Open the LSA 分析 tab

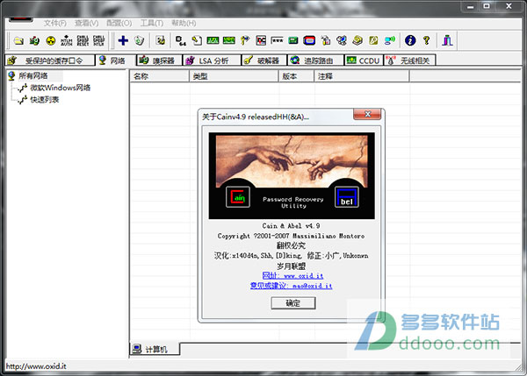(212, 60)
